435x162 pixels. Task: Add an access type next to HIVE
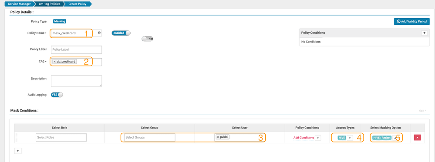point(350,138)
